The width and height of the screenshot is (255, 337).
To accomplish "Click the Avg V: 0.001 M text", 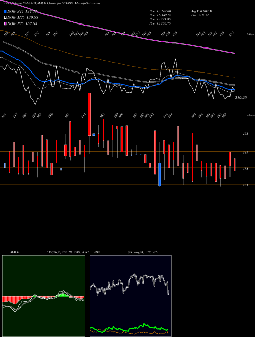I will tap(201, 11).
